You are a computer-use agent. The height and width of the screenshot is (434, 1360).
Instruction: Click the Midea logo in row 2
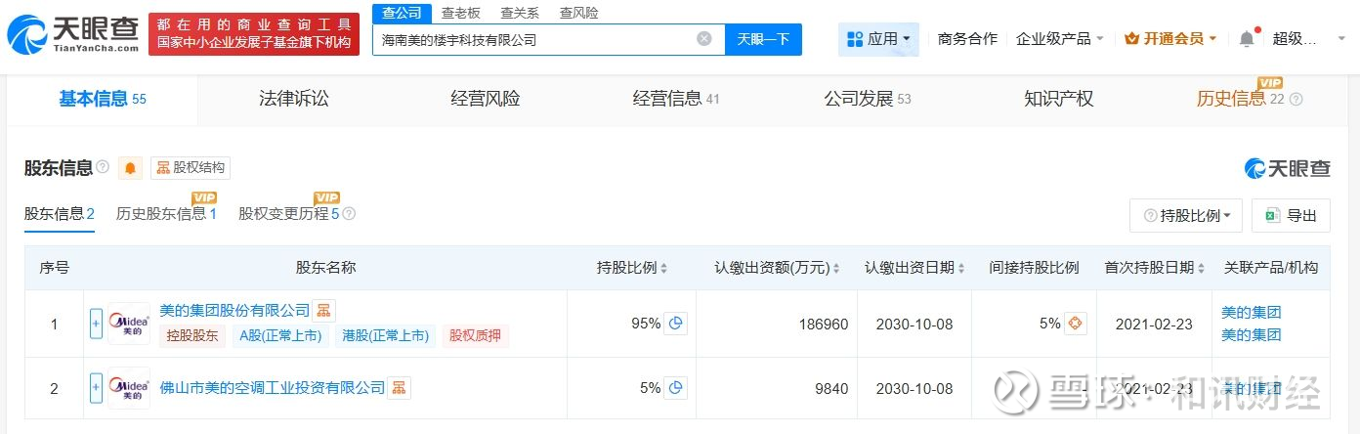(128, 388)
